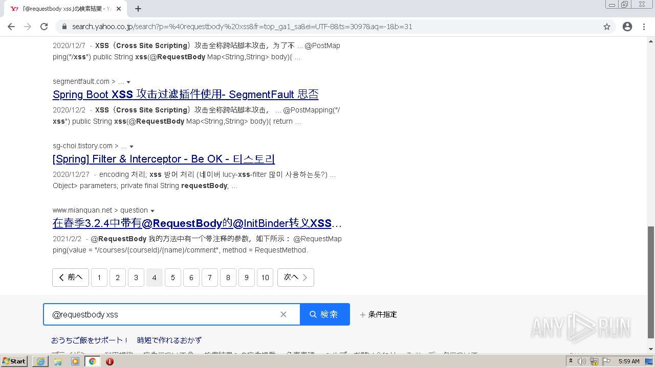Clear the search box with the X icon
Viewport: 655px width, 368px height.
pos(283,314)
